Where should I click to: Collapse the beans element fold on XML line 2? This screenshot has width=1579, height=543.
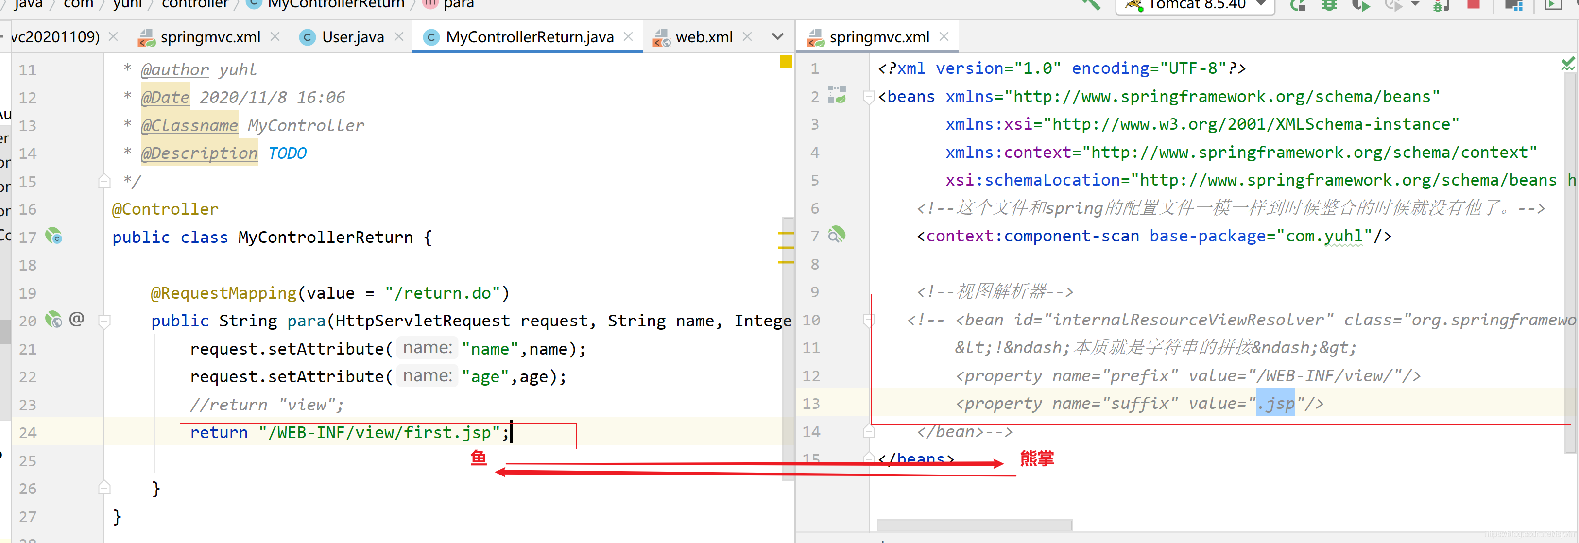(869, 97)
